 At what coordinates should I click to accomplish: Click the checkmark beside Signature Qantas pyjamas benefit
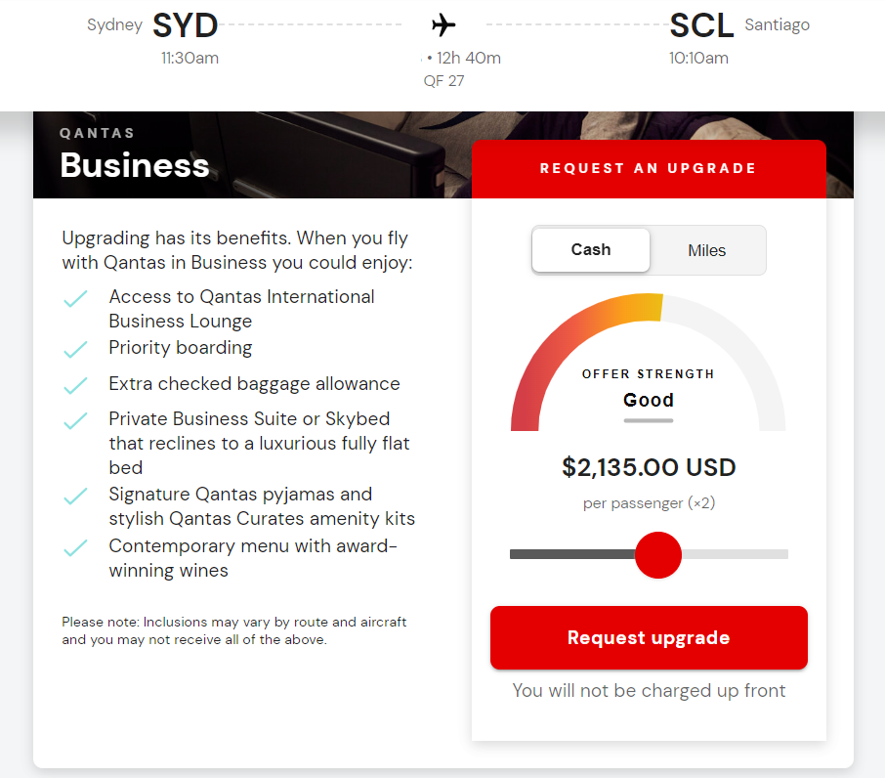[75, 496]
